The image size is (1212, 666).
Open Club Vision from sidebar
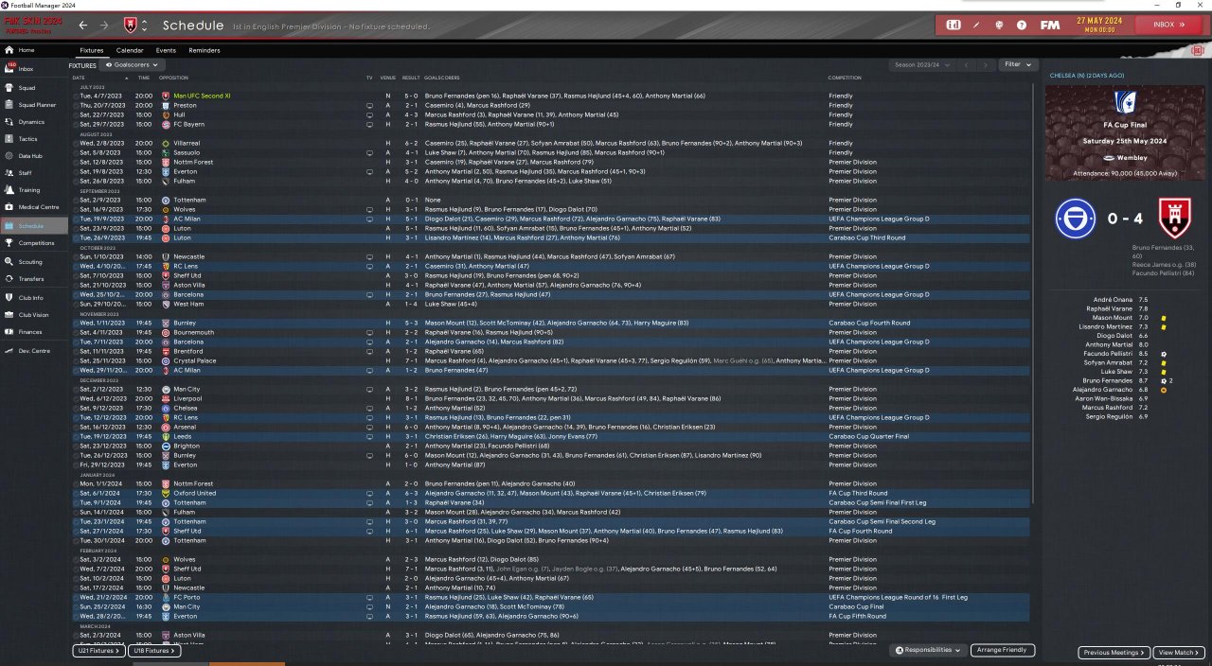[34, 314]
